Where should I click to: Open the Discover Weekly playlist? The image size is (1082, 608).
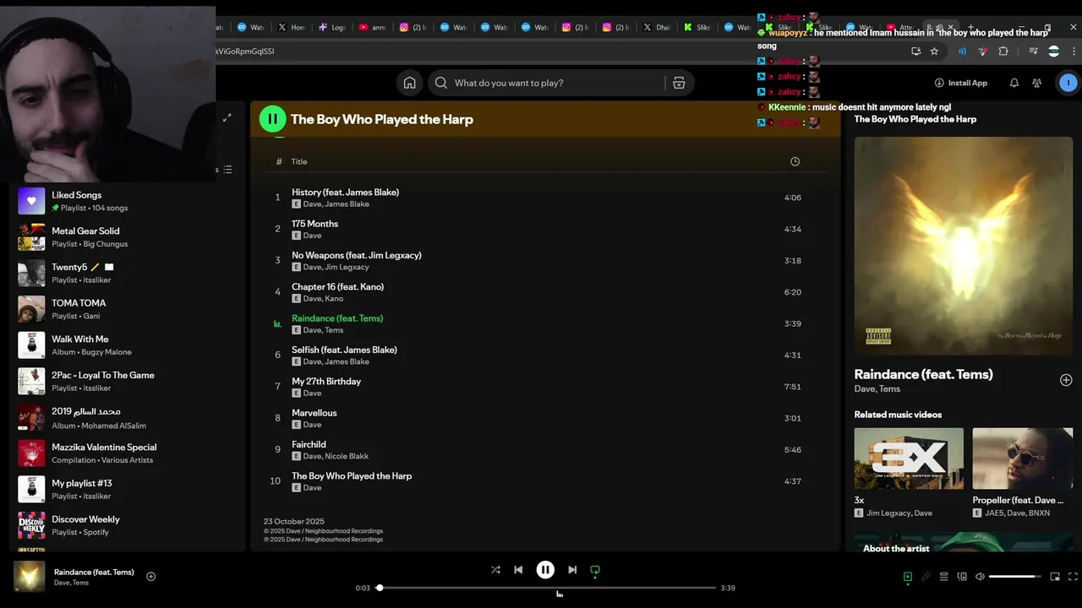coord(127,525)
